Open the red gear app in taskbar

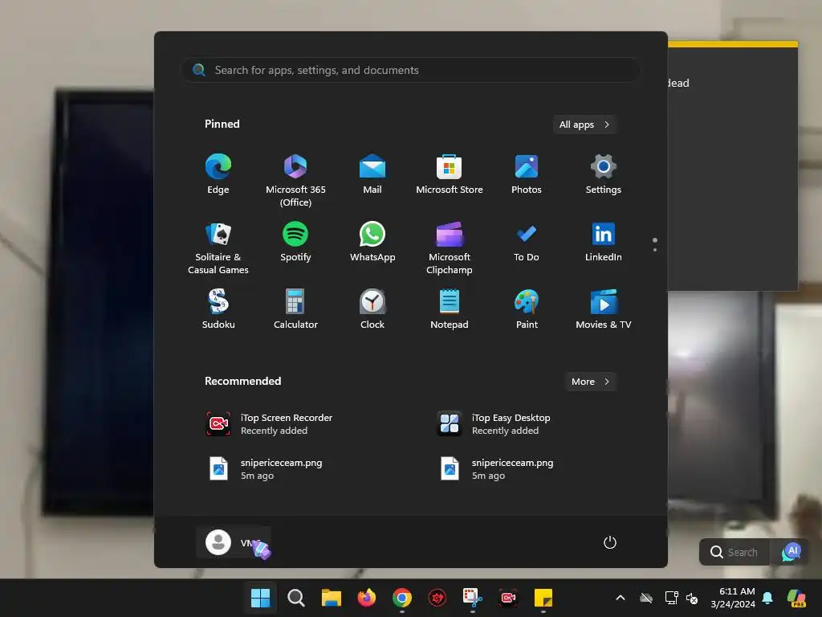tap(437, 598)
